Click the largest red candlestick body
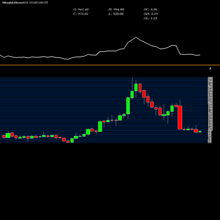 tap(180, 117)
